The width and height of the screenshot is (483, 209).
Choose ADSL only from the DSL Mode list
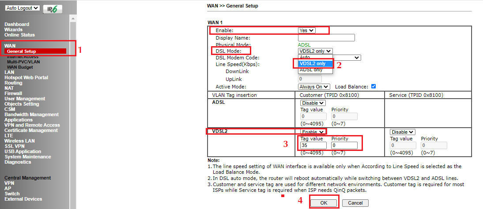pyautogui.click(x=311, y=70)
